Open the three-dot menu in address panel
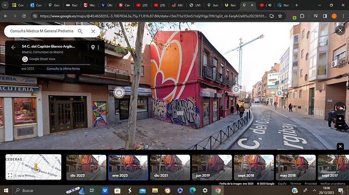 (x=98, y=47)
